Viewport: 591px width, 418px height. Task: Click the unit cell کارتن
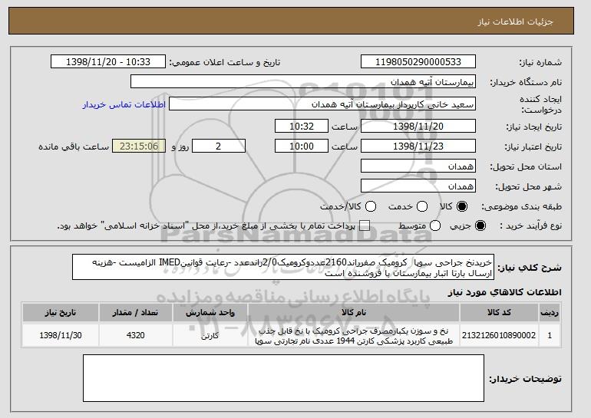pos(210,335)
